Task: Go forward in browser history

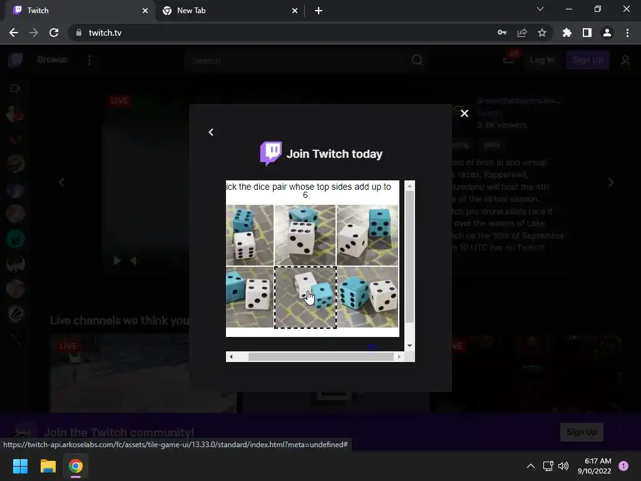Action: point(34,33)
